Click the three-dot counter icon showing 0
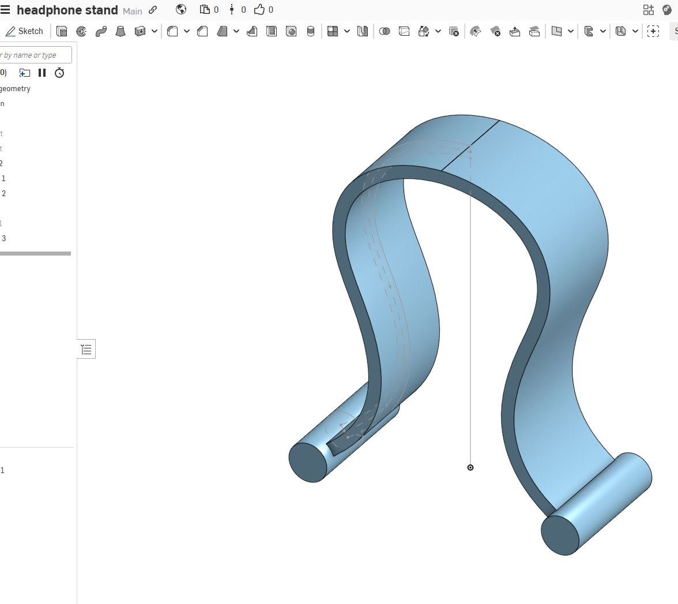The height and width of the screenshot is (604, 678). [232, 9]
